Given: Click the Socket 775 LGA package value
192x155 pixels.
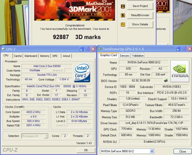Looking at the screenshot, I should 47,75.
